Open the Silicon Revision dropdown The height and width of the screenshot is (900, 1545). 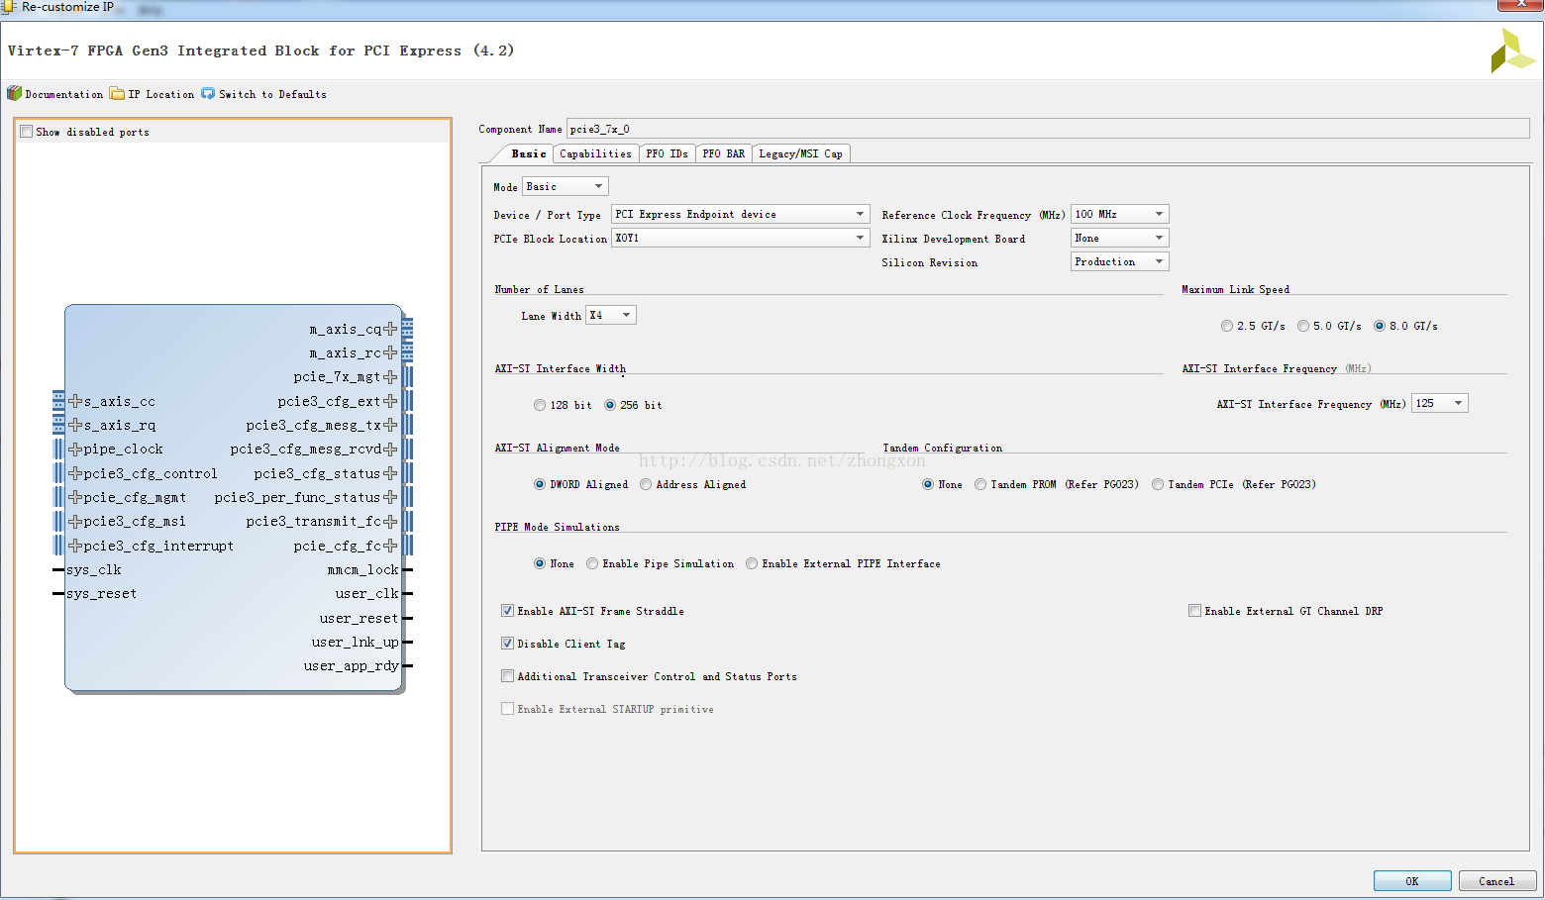point(1120,261)
